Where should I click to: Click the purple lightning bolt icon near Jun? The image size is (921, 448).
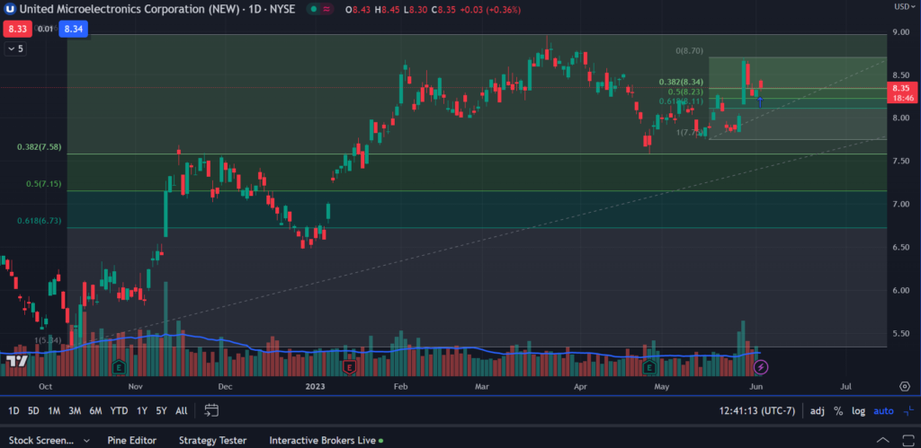coord(761,368)
